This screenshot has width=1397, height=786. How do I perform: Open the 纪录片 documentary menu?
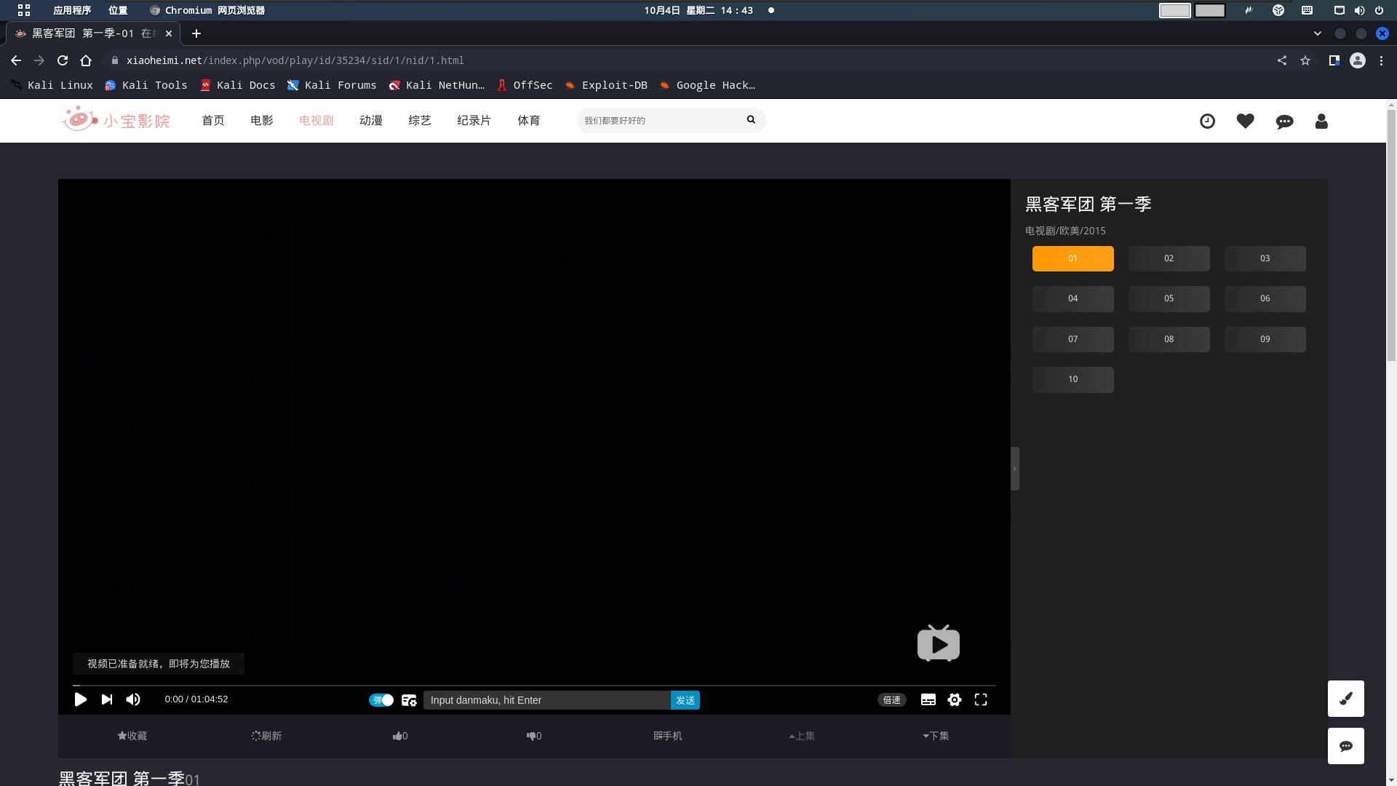[x=474, y=121]
